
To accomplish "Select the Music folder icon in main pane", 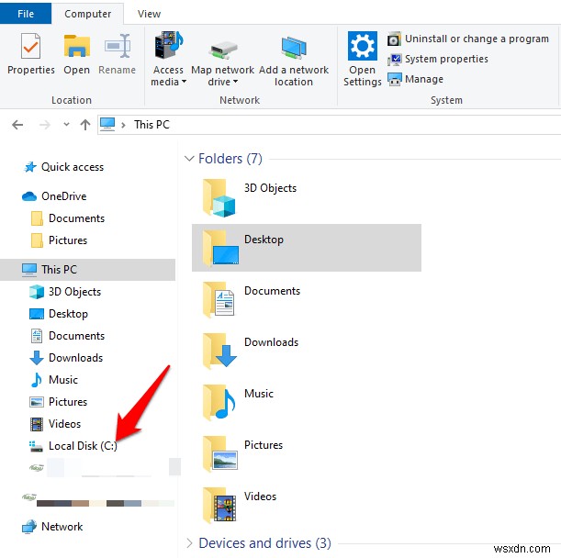I will tap(219, 402).
